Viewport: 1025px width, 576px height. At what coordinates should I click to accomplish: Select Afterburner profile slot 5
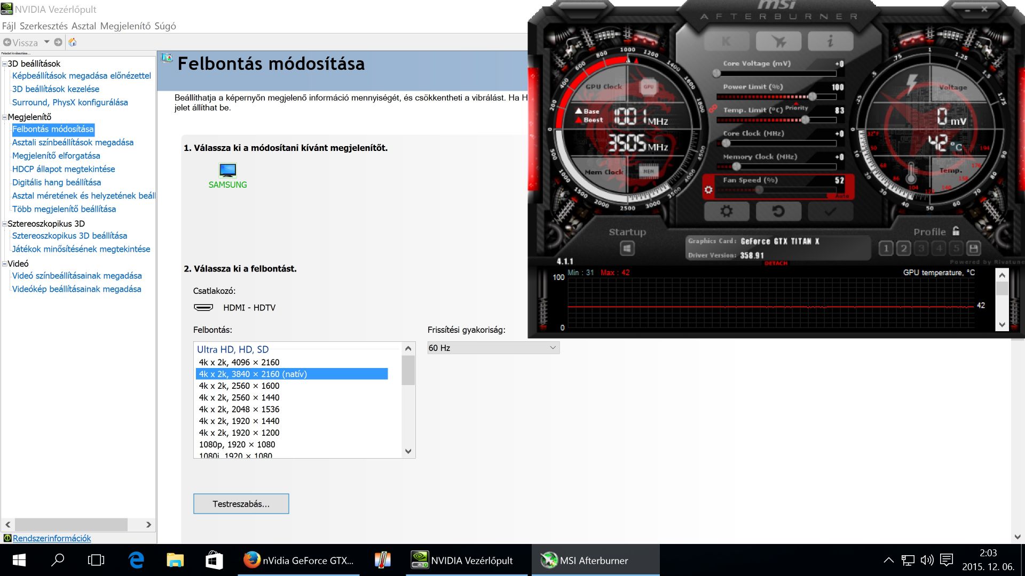957,248
